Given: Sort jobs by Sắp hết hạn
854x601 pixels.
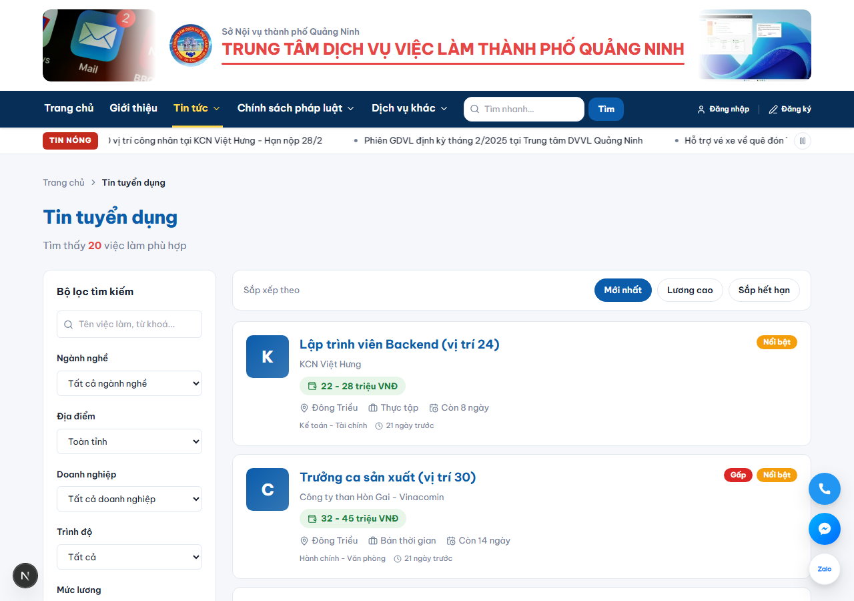Looking at the screenshot, I should pyautogui.click(x=764, y=290).
